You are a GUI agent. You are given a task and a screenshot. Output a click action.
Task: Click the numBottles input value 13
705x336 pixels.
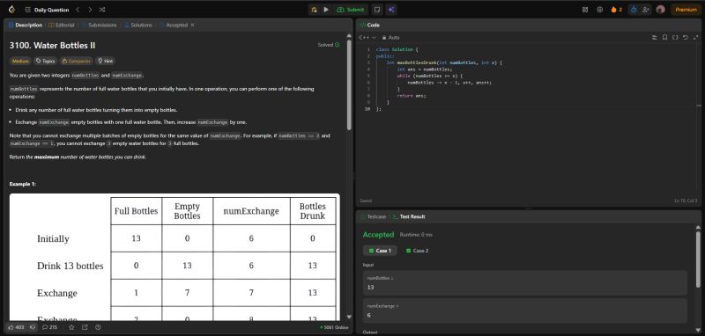(x=525, y=283)
